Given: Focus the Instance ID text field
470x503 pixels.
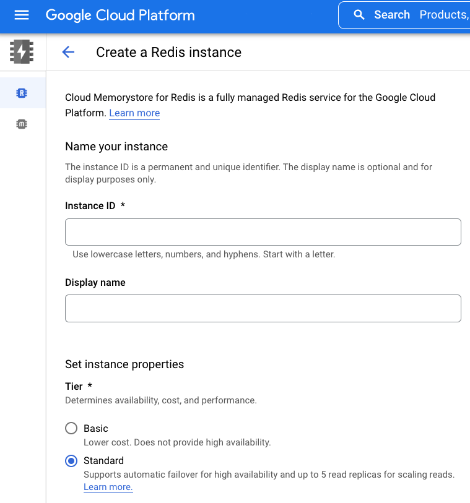Looking at the screenshot, I should click(x=263, y=232).
